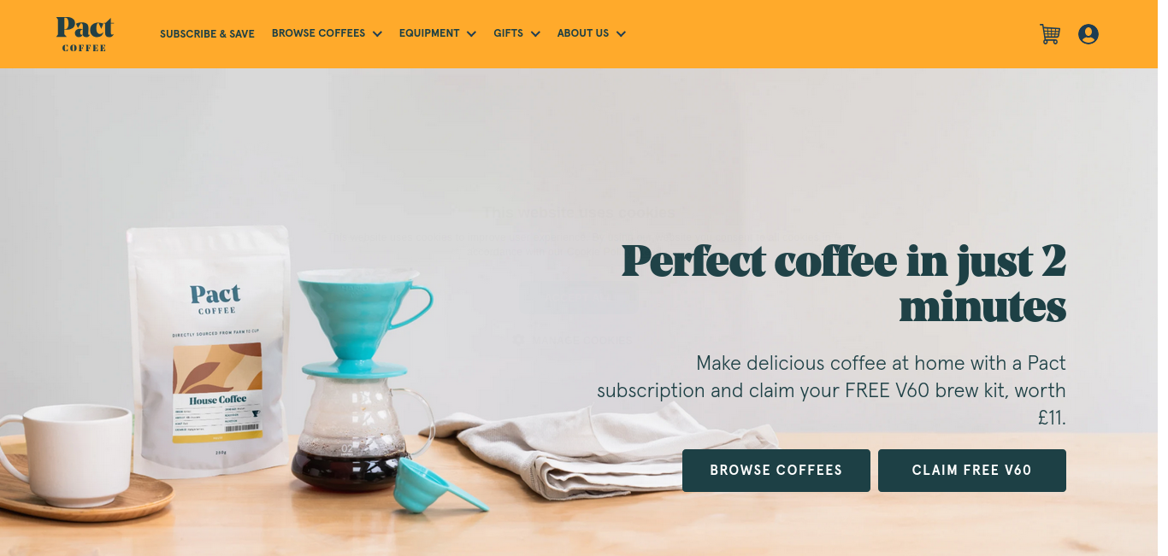Screen dimensions: 1168x556
Task: Open the shopping cart icon
Action: coord(1050,34)
